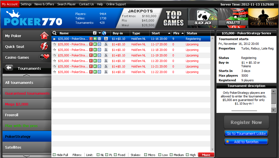Select Guaranteed tournaments category

click(27, 93)
